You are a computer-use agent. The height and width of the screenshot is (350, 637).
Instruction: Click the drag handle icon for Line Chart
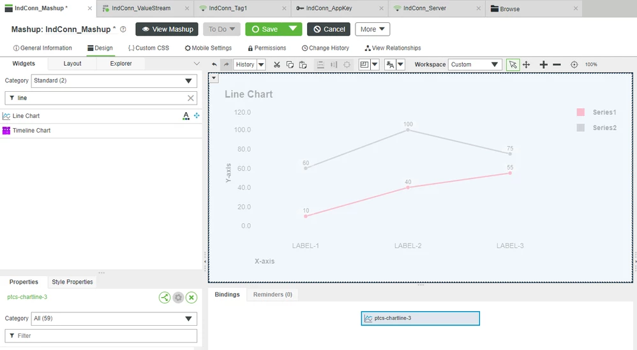pyautogui.click(x=197, y=115)
